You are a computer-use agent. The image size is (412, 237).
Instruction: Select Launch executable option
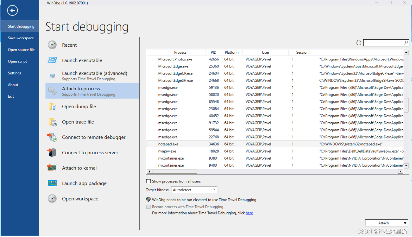(x=92, y=60)
